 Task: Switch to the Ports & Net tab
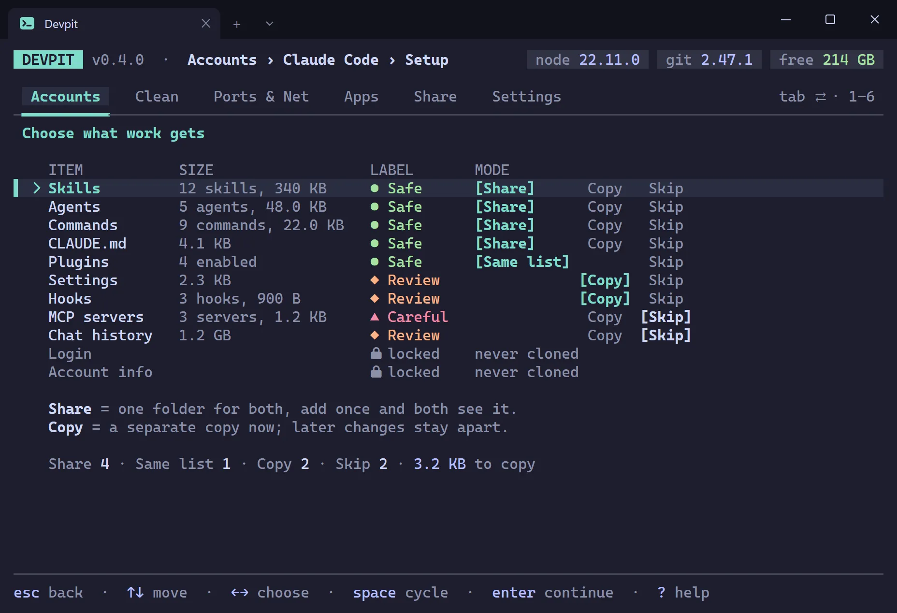point(261,97)
